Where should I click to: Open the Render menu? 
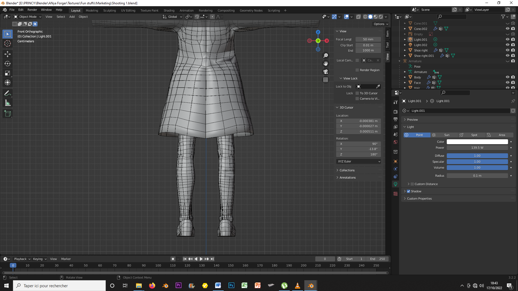[32, 10]
